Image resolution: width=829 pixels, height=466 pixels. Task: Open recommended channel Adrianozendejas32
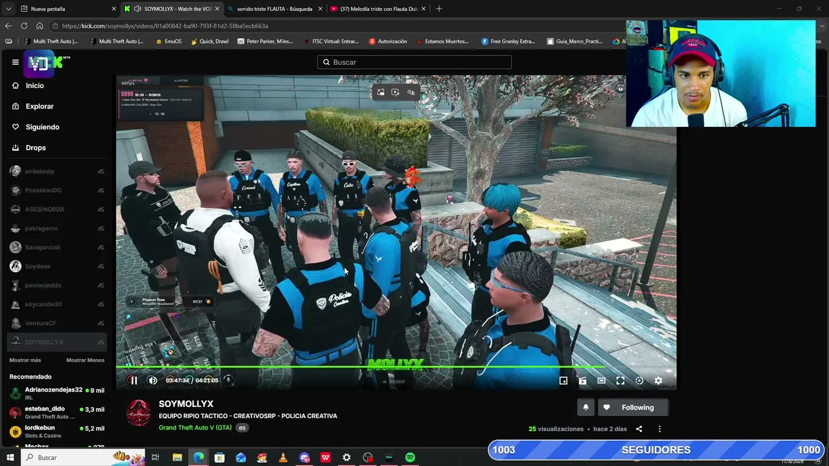pos(57,394)
